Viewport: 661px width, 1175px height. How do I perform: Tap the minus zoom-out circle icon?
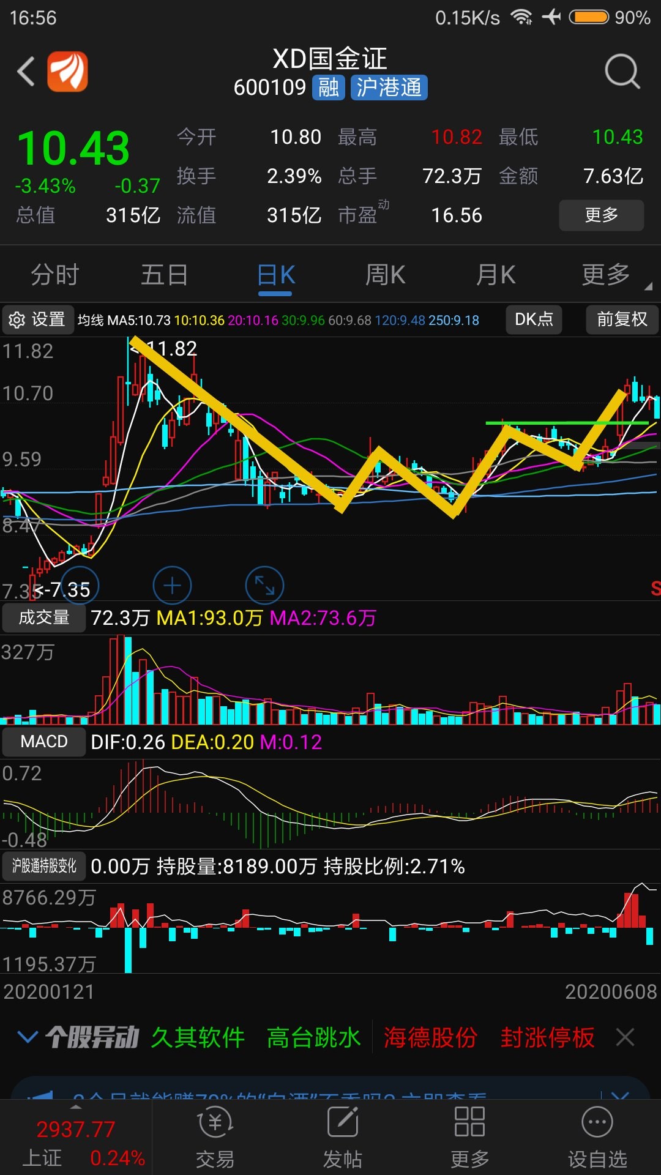pos(80,586)
